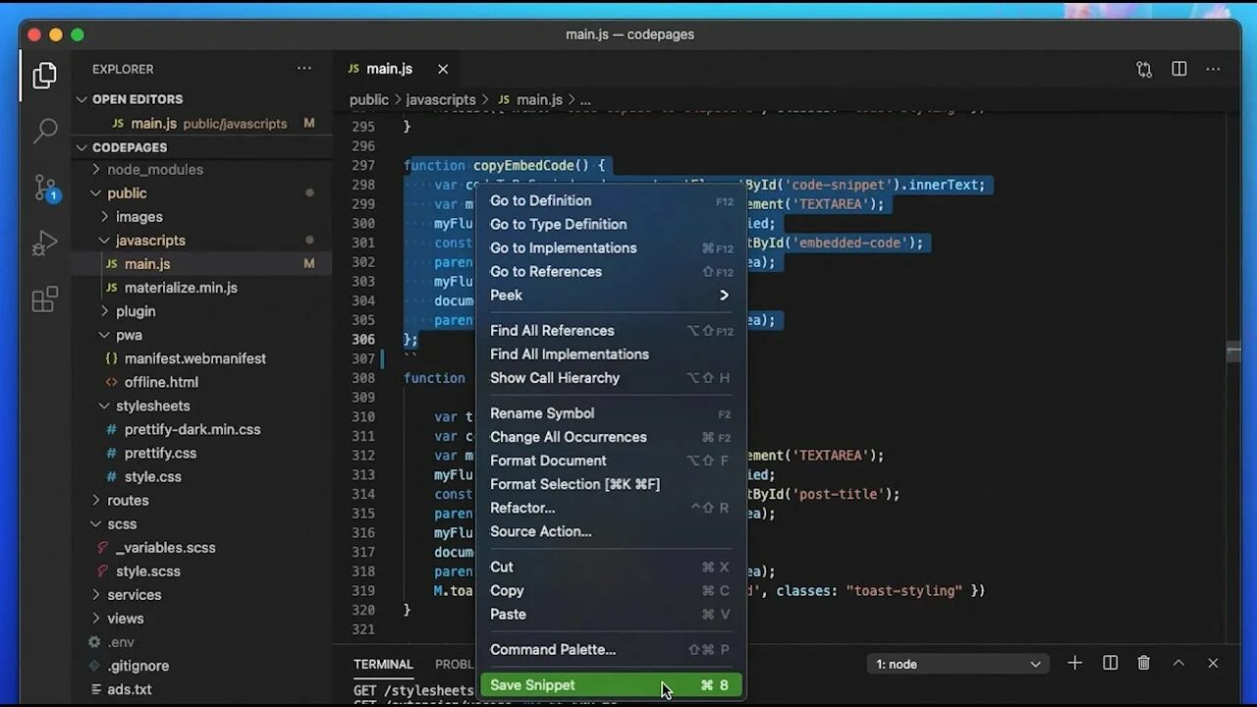This screenshot has width=1257, height=707.
Task: Open editor more actions ellipsis
Action: coord(1213,69)
